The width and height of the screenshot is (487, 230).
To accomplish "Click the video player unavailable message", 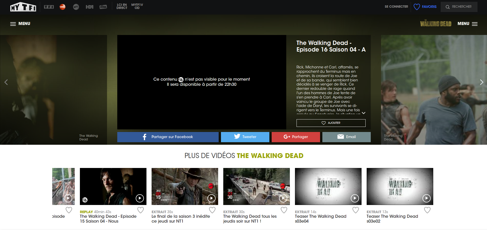I will pyautogui.click(x=202, y=82).
